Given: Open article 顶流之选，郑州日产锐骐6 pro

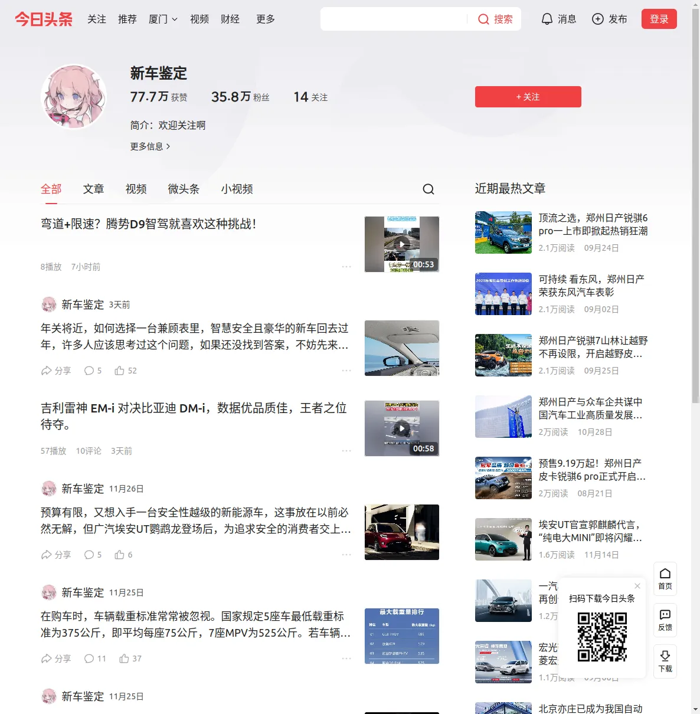Looking at the screenshot, I should (593, 224).
